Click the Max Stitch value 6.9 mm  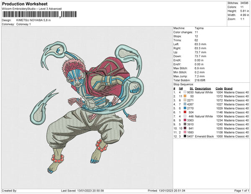pos(200,68)
